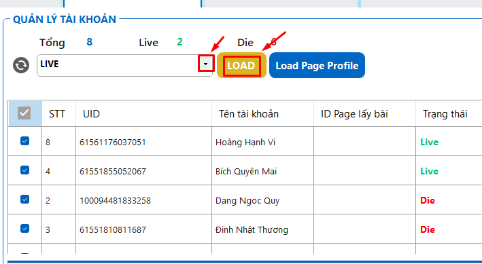This screenshot has height=264, width=482.
Task: Click the circular refresh icon
Action: pos(21,65)
